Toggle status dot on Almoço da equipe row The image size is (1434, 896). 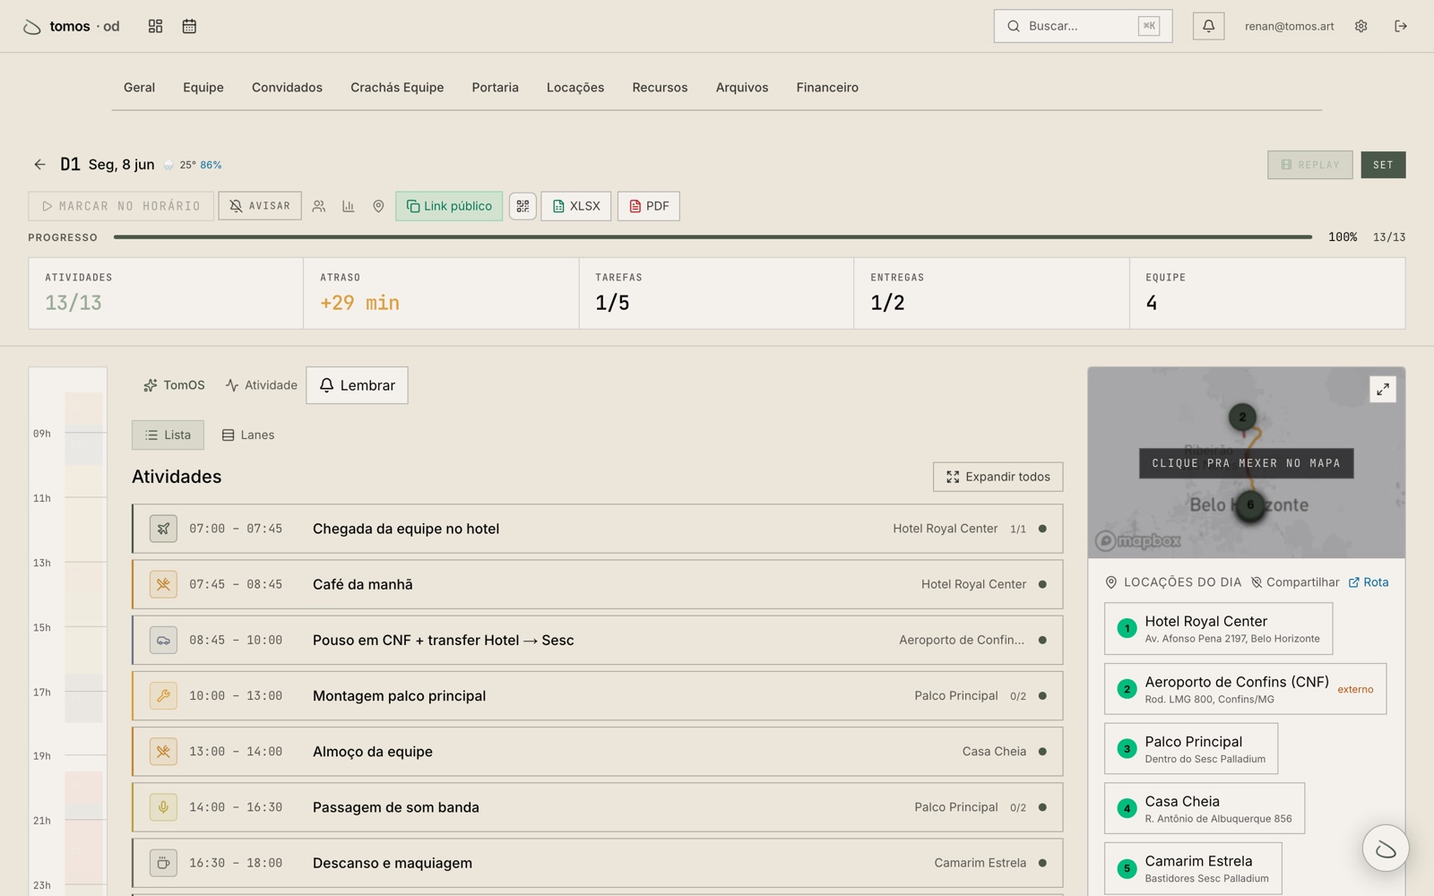point(1042,752)
